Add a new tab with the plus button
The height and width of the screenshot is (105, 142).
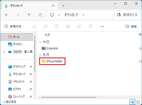63,6
